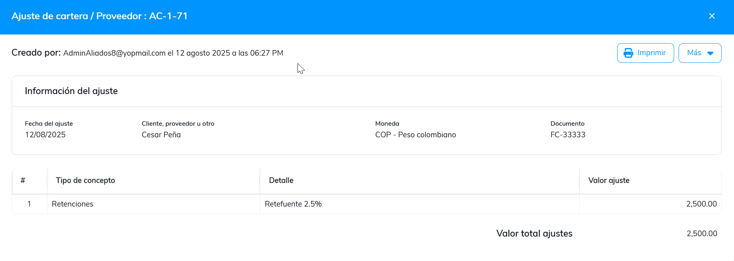Click the printer icon in Imprimir
Screen dimensions: 734x261
click(x=628, y=53)
